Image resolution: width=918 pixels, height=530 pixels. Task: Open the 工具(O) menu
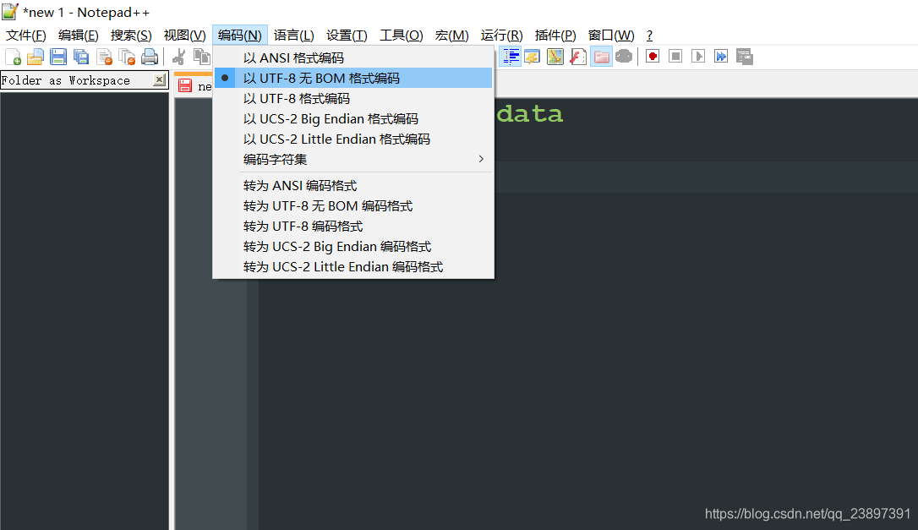[401, 36]
